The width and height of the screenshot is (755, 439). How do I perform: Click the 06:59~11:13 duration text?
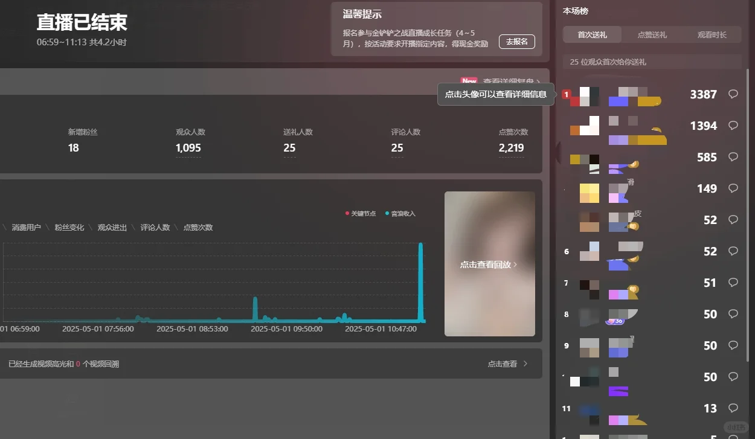point(82,42)
